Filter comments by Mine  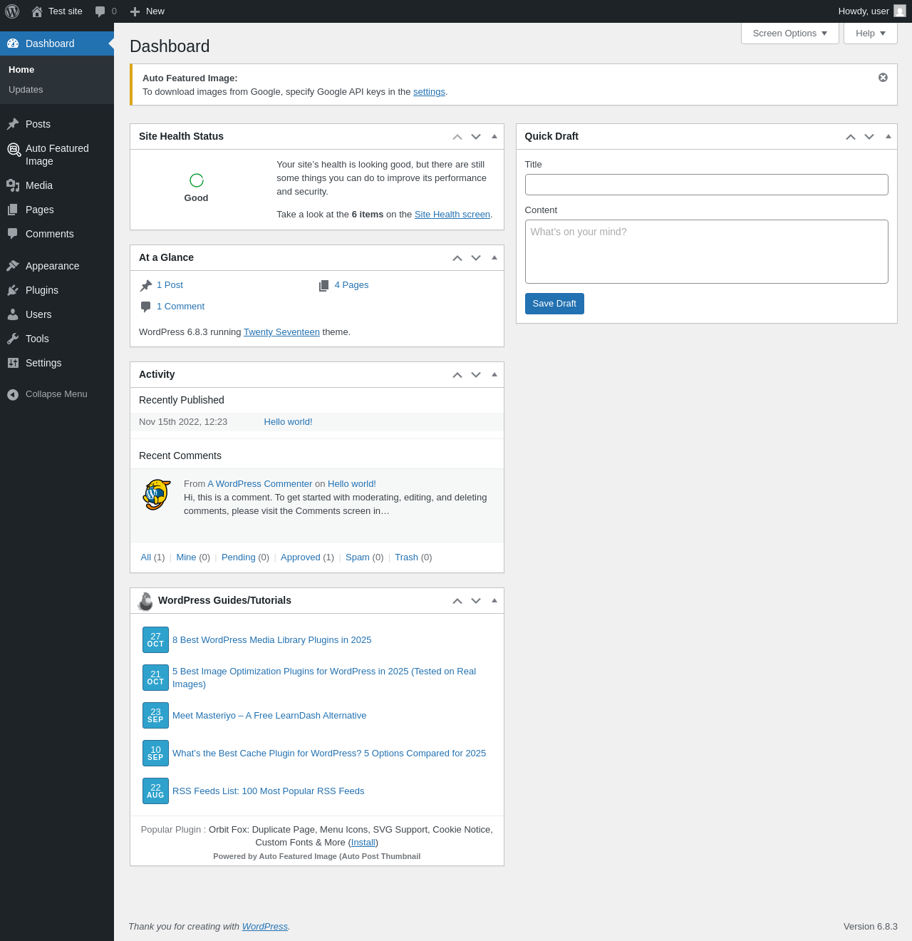point(186,557)
